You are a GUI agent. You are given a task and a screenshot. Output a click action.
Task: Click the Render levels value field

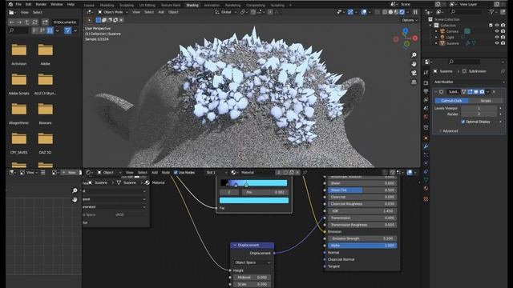pos(479,114)
